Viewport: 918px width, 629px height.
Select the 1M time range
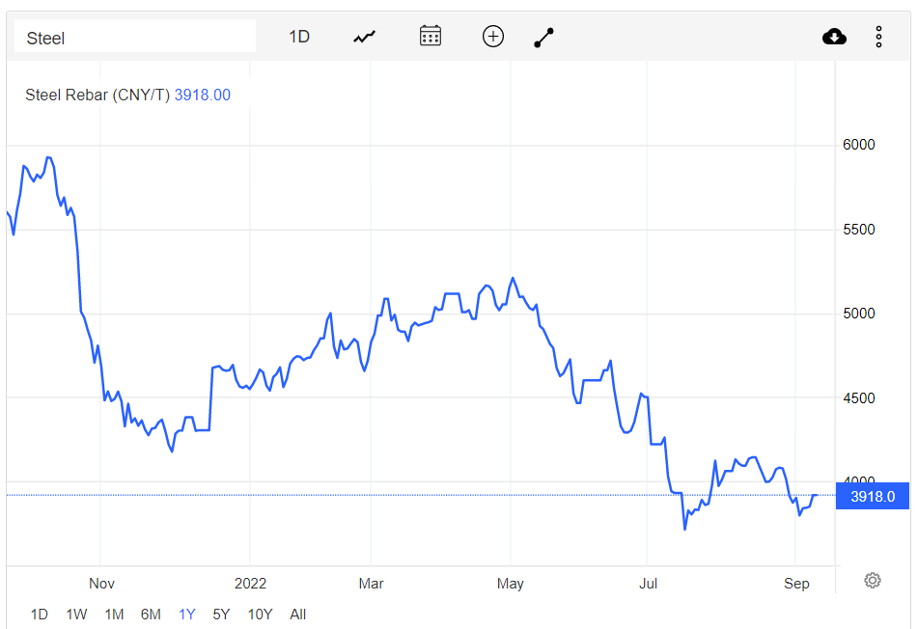[114, 615]
